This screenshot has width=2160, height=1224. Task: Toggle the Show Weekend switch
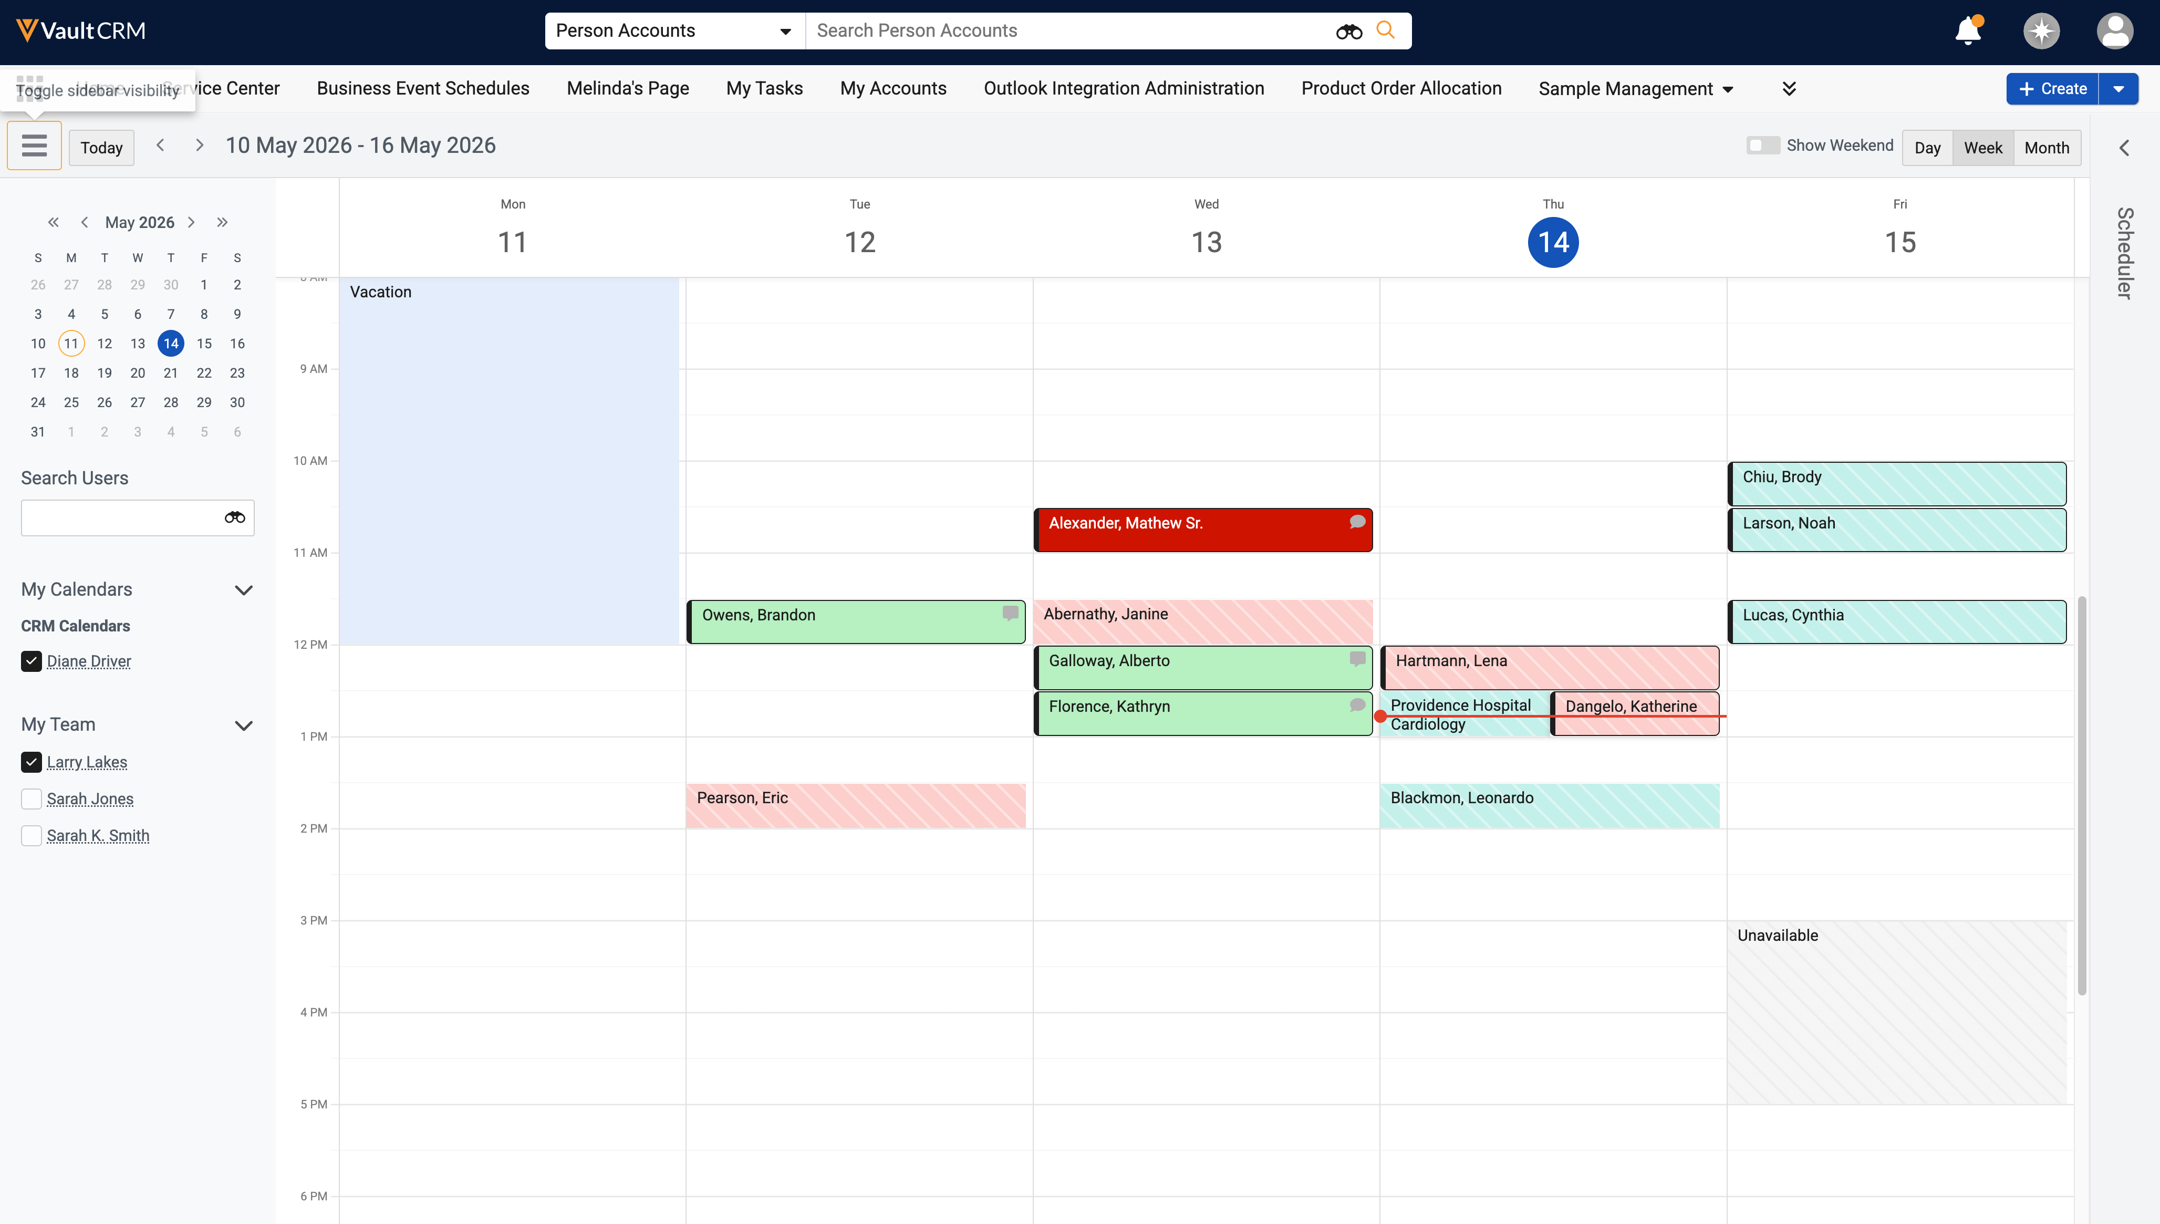click(x=1762, y=146)
